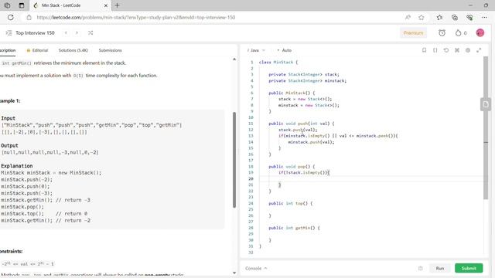Open user profile avatar

pyautogui.click(x=480, y=32)
